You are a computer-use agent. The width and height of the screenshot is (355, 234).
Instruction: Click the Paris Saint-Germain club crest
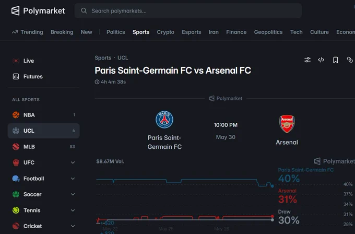tap(164, 120)
